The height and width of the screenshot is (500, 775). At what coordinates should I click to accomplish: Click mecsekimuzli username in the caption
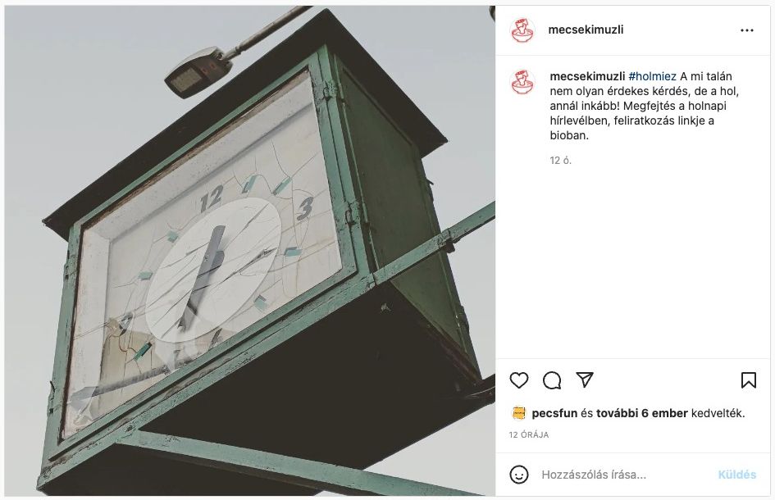[587, 76]
